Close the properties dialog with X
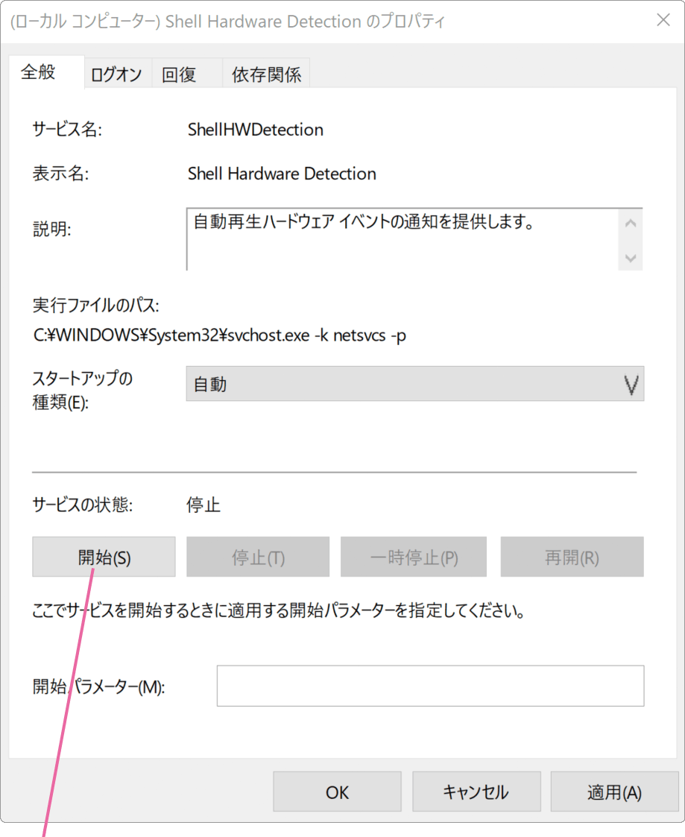 click(663, 19)
